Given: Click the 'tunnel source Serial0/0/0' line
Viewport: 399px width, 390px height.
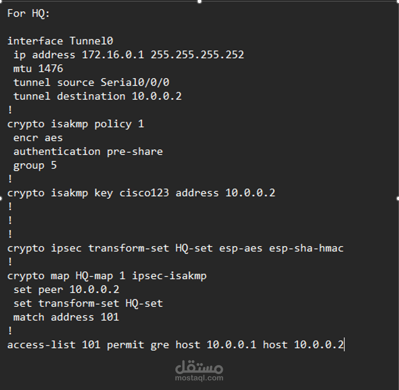Looking at the screenshot, I should (91, 82).
